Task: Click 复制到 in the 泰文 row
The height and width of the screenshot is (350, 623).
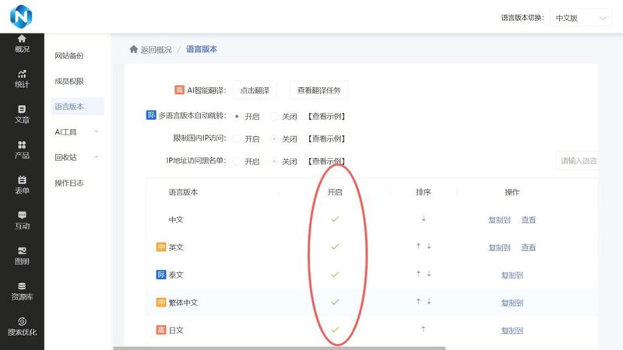Action: [512, 275]
